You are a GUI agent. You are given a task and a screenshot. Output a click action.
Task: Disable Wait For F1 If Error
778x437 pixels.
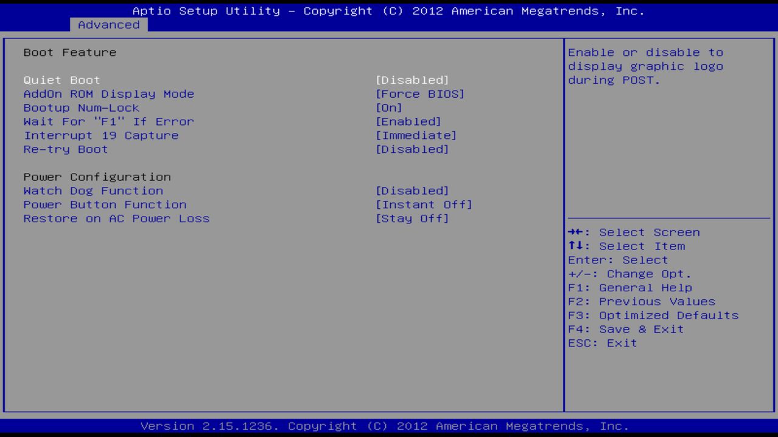coord(108,121)
